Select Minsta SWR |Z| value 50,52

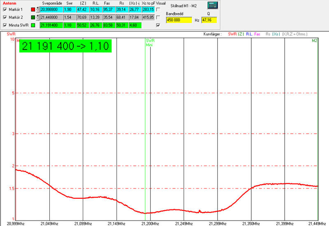tap(83, 25)
